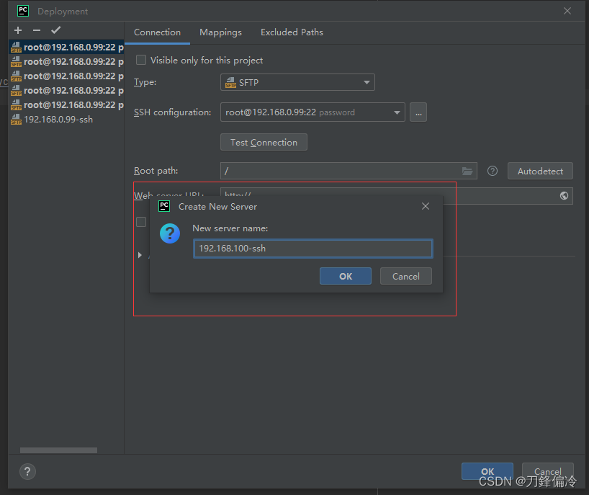Click the '192.168.100-ssh' name input field
This screenshot has width=589, height=495.
(313, 248)
